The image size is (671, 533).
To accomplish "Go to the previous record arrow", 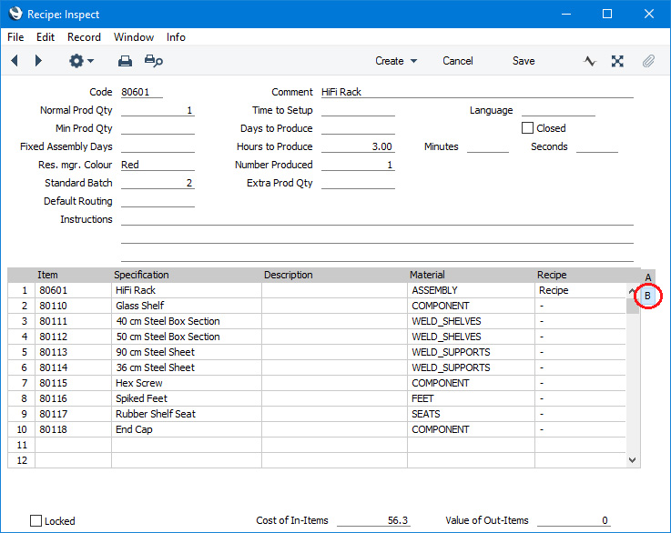I will pos(15,61).
